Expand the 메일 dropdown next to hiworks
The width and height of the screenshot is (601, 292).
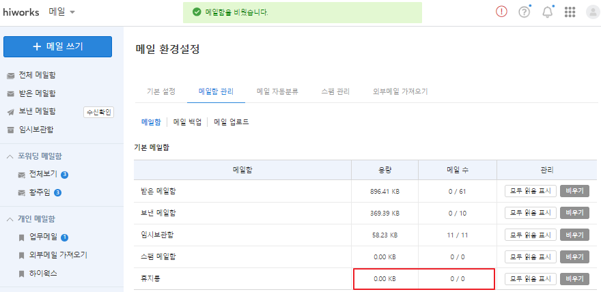[62, 12]
